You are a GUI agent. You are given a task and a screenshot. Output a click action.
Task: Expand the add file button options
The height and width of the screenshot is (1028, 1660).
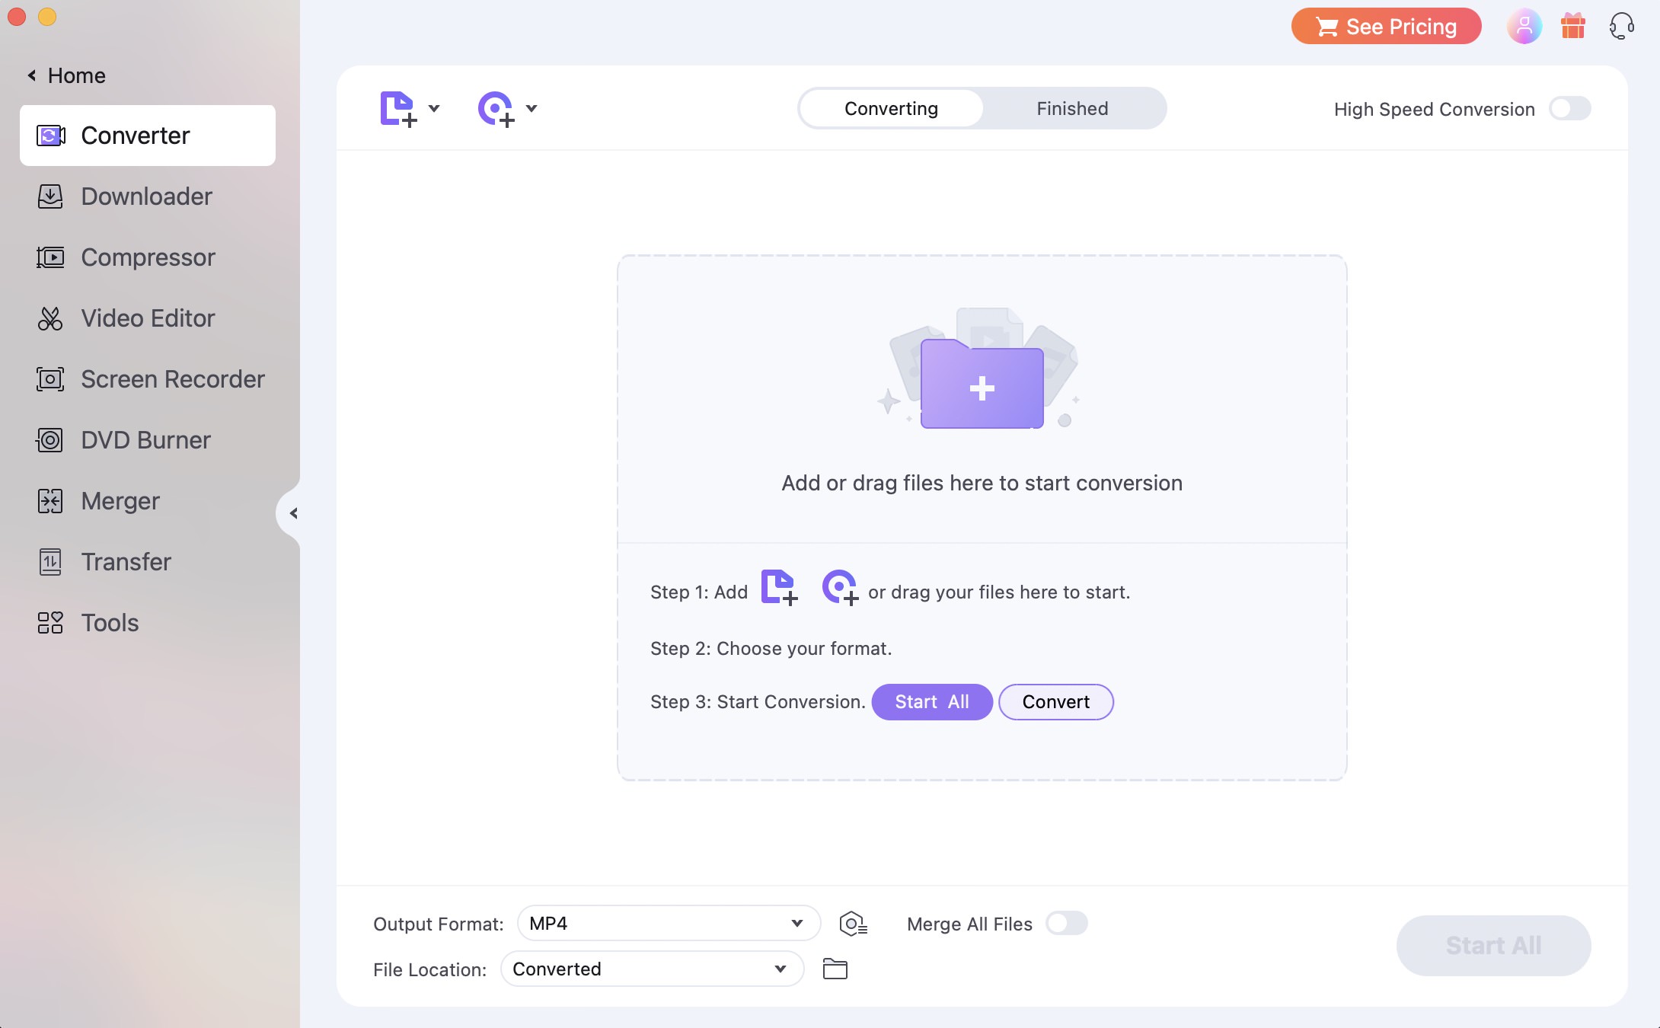434,108
